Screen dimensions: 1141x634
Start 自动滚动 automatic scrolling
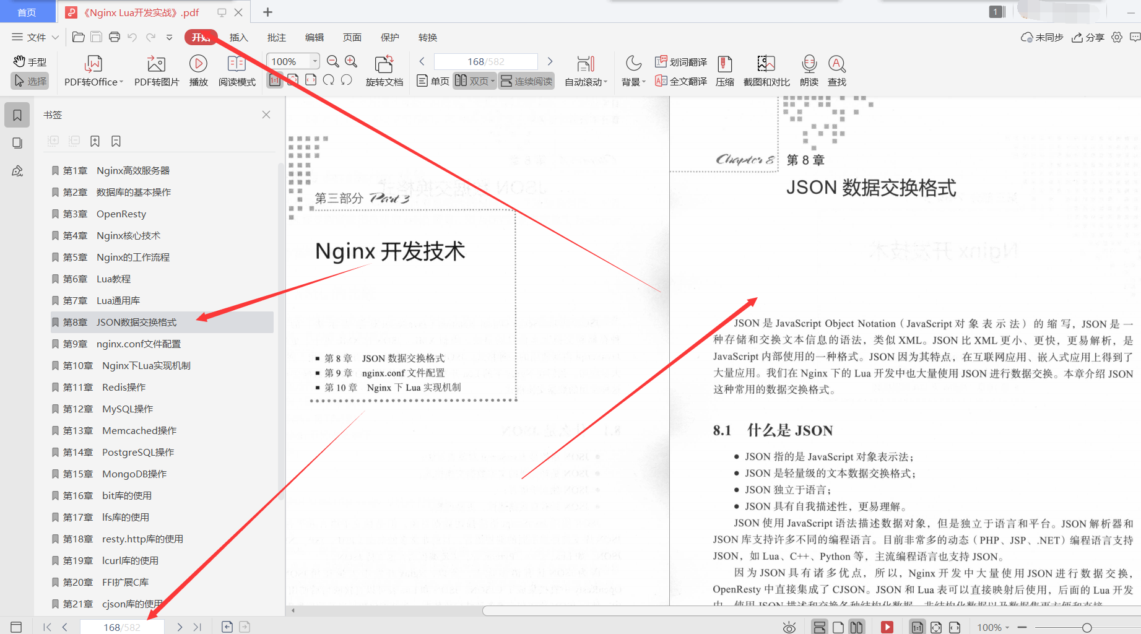(x=585, y=70)
